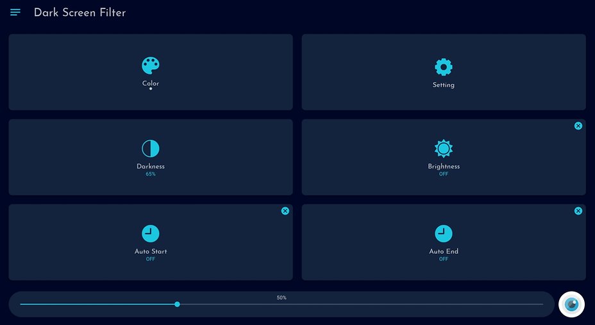This screenshot has width=595, height=325.
Task: Click the Setting label
Action: pos(444,85)
